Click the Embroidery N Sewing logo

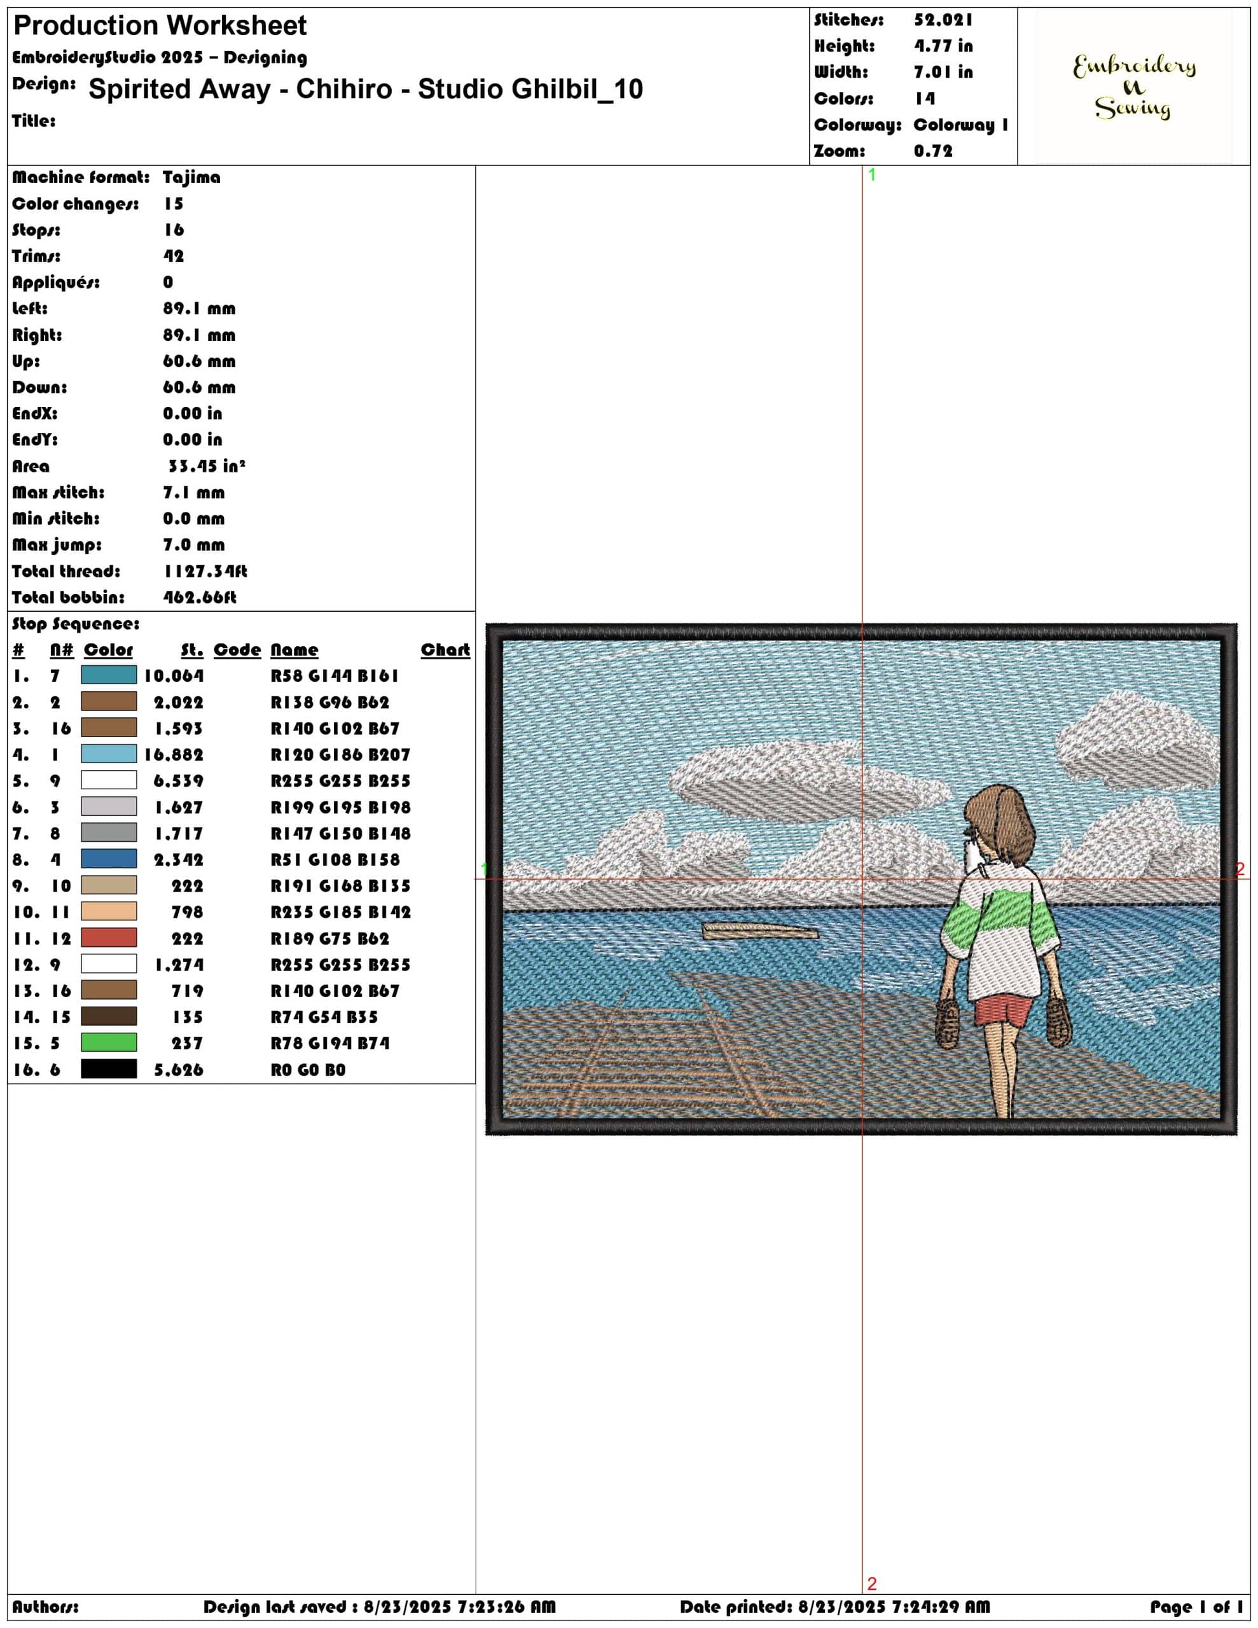(1134, 87)
